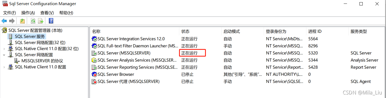Open the 文件(F) menu
This screenshot has width=386, height=98.
[x=9, y=13]
